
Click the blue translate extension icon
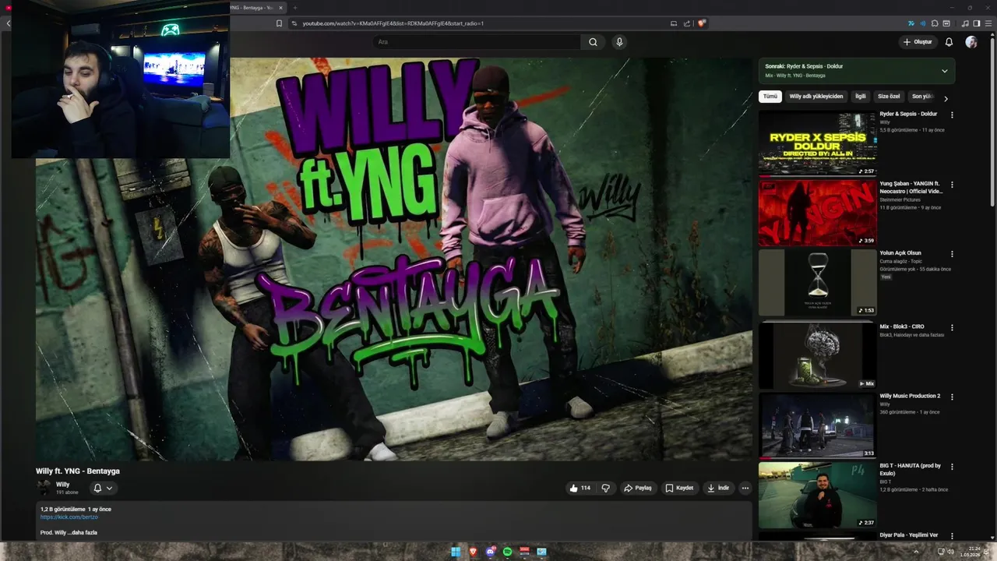tap(911, 23)
